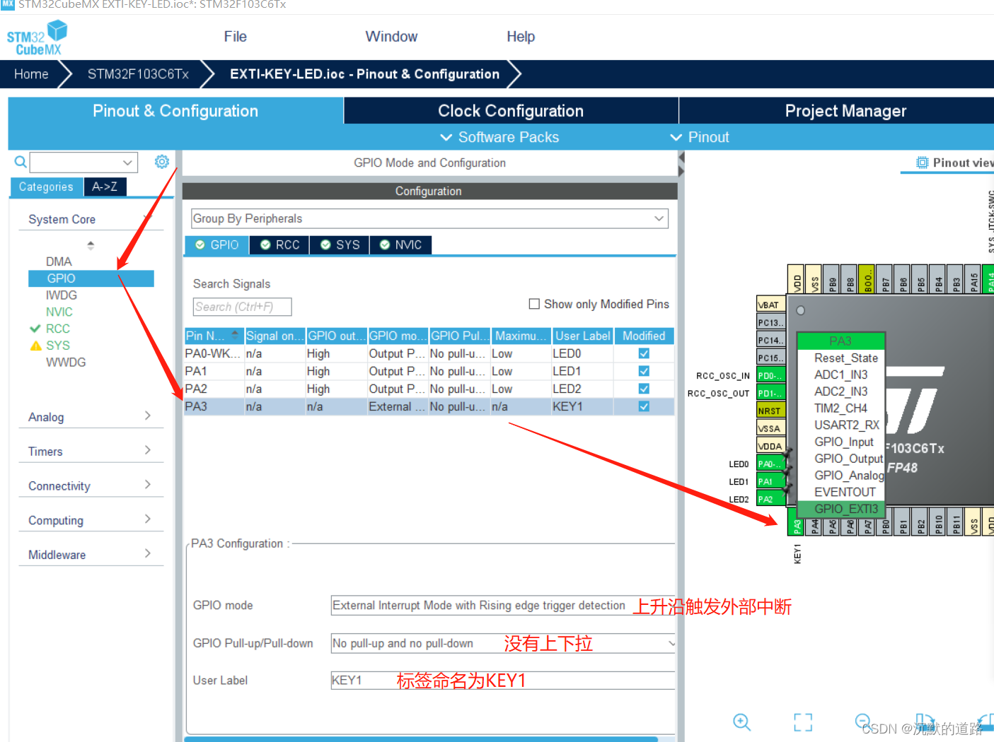The height and width of the screenshot is (742, 994).
Task: Choose USART2_RX from PA3 pin menu
Action: 847,425
